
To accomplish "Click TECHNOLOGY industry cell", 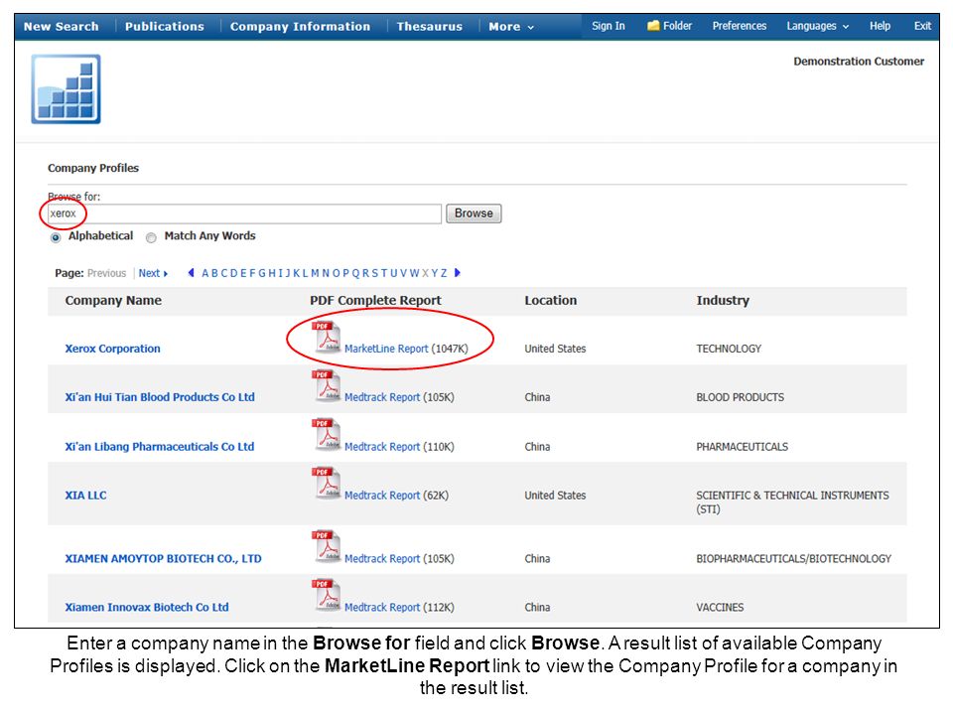I will tap(729, 349).
